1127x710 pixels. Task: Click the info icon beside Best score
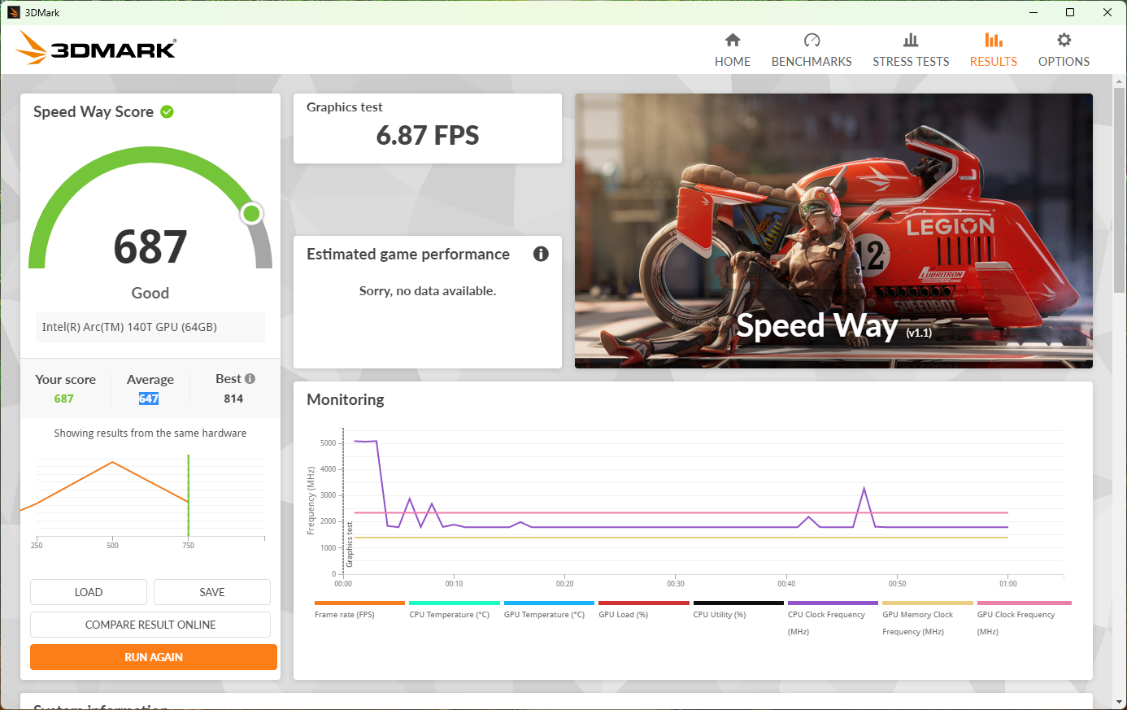250,378
